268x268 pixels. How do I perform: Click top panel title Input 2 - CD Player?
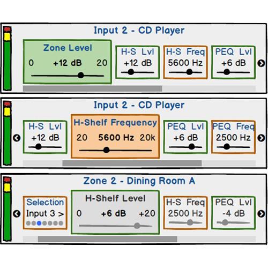pyautogui.click(x=139, y=31)
